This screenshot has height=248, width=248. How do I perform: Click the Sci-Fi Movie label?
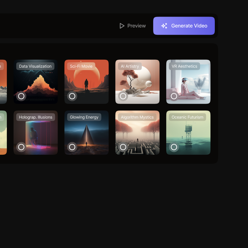81,66
